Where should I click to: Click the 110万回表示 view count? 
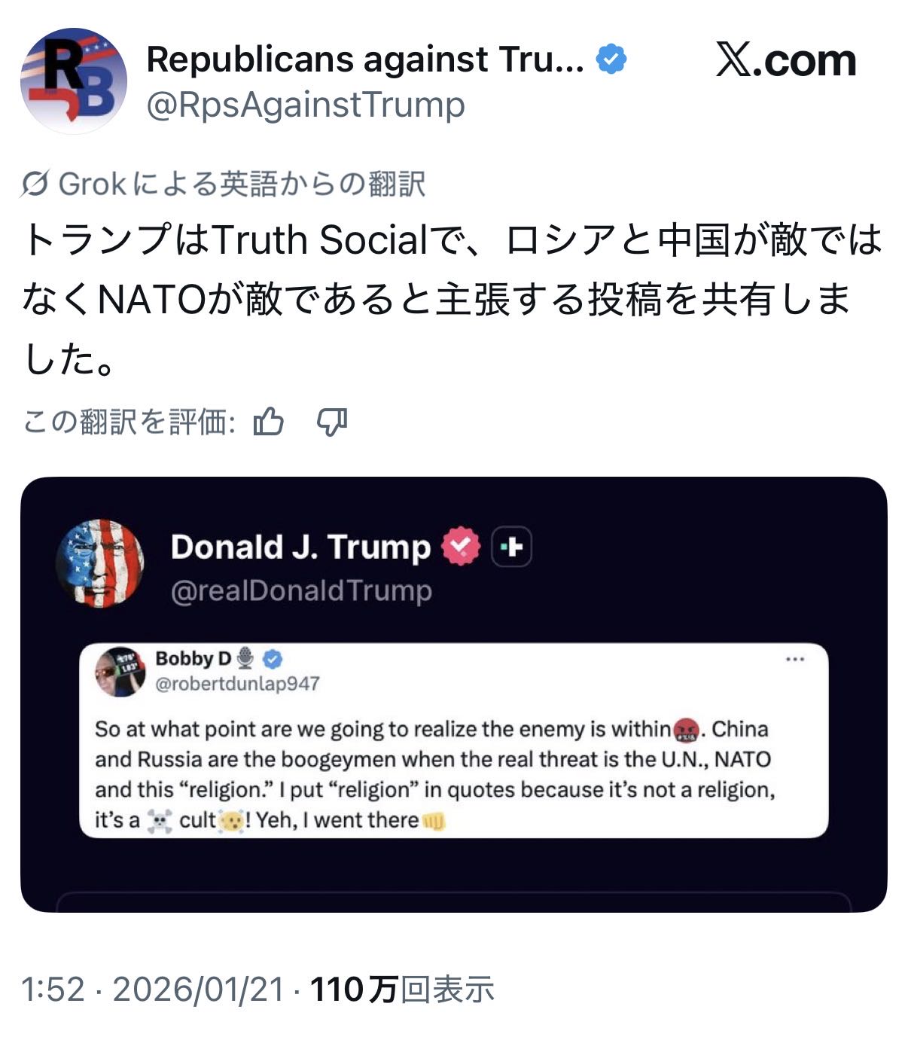pos(402,989)
